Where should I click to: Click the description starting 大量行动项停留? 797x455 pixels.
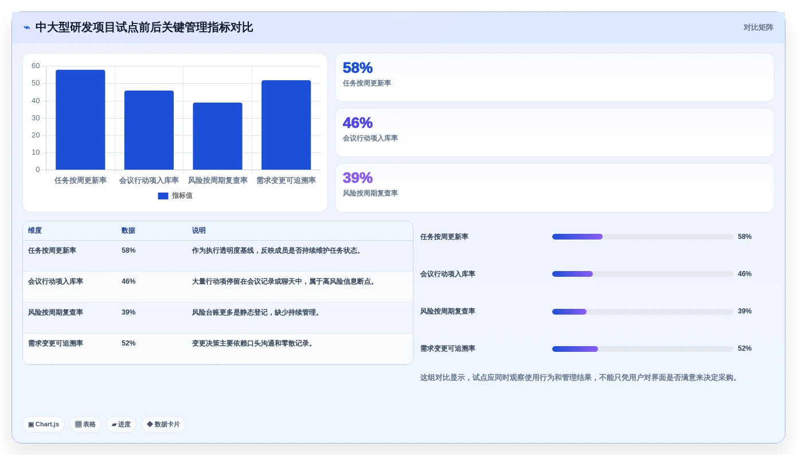(284, 281)
